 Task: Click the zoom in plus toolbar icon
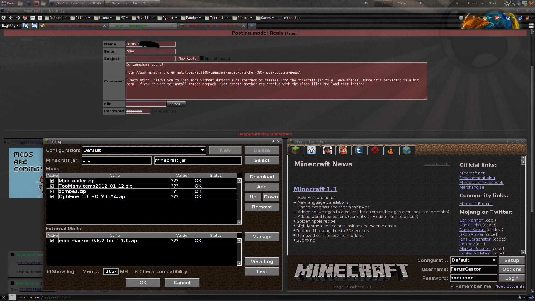click(40, 18)
